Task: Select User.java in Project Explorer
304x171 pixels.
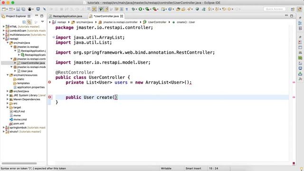Action: pos(27,71)
